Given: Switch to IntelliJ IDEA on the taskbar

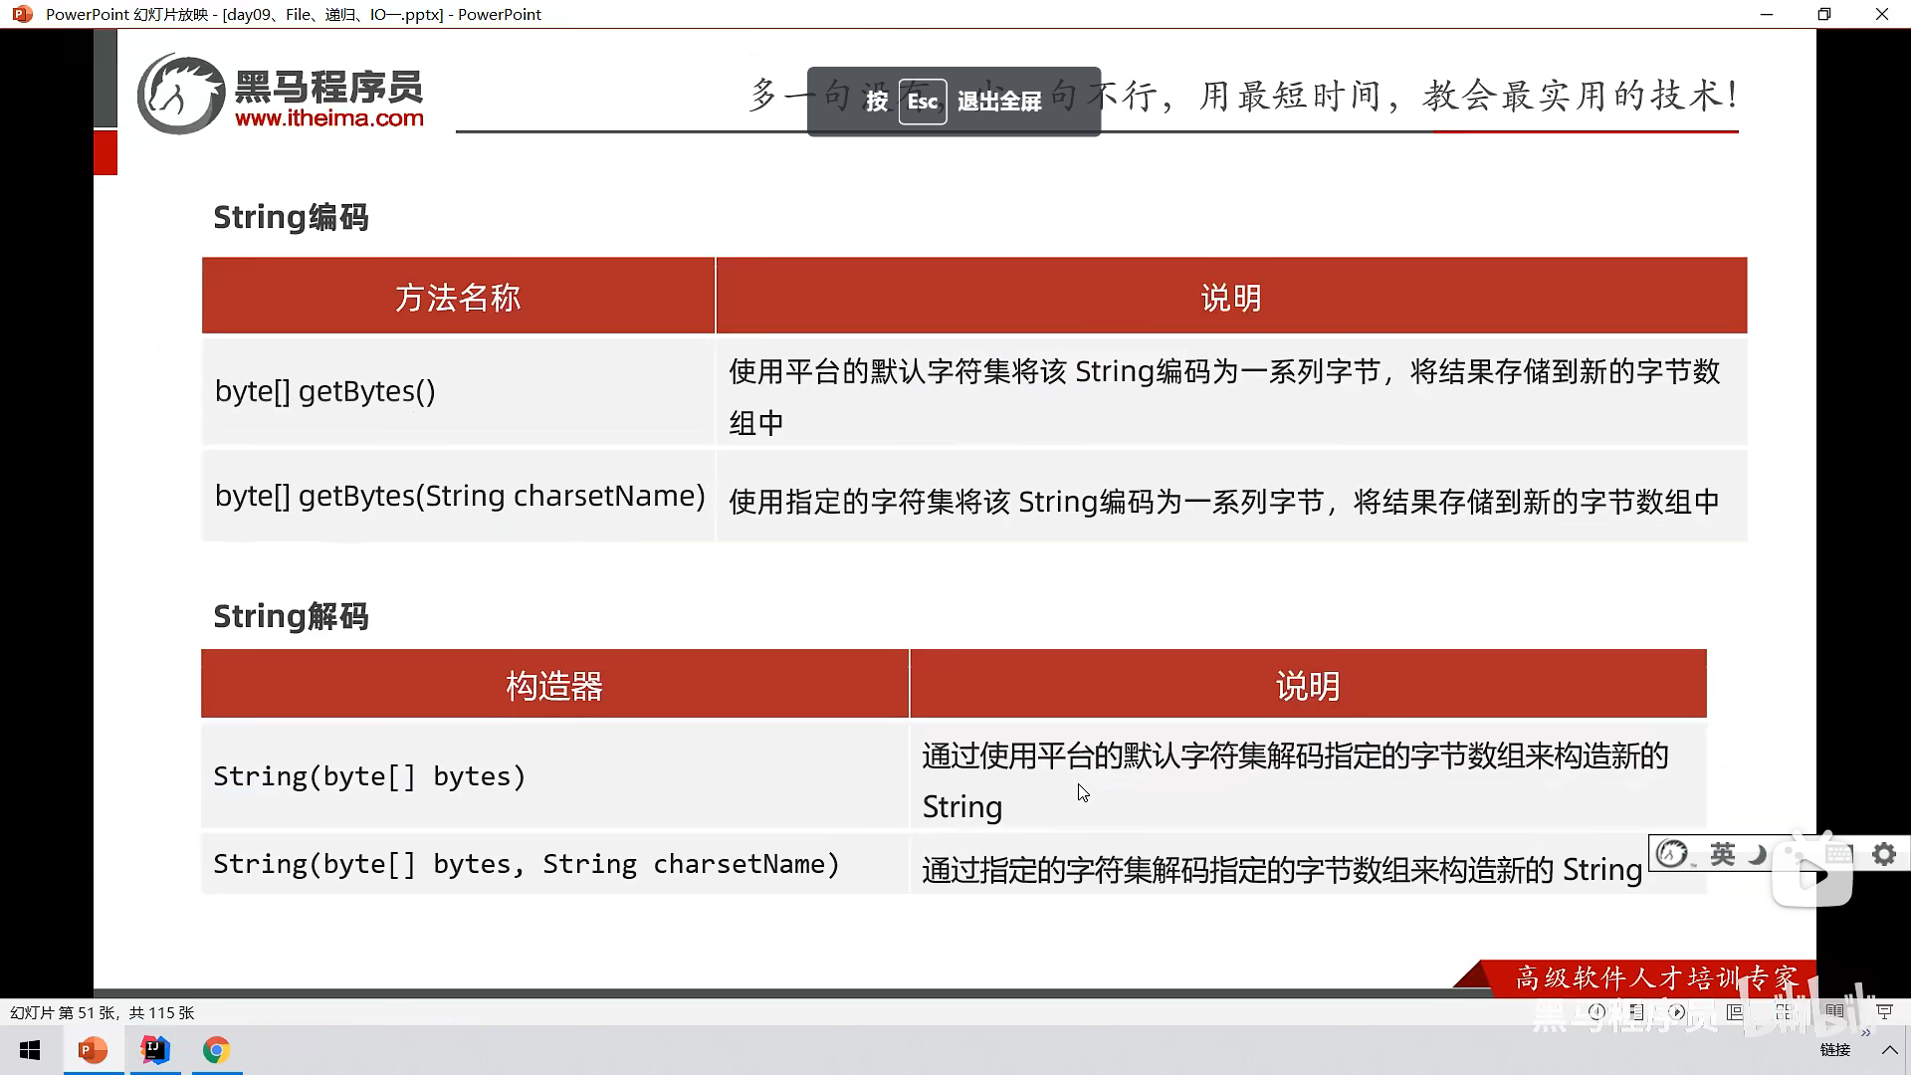Looking at the screenshot, I should point(155,1050).
